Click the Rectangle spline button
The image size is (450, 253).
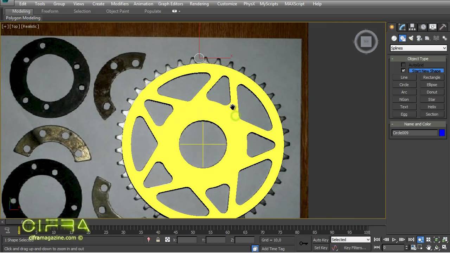pyautogui.click(x=432, y=77)
